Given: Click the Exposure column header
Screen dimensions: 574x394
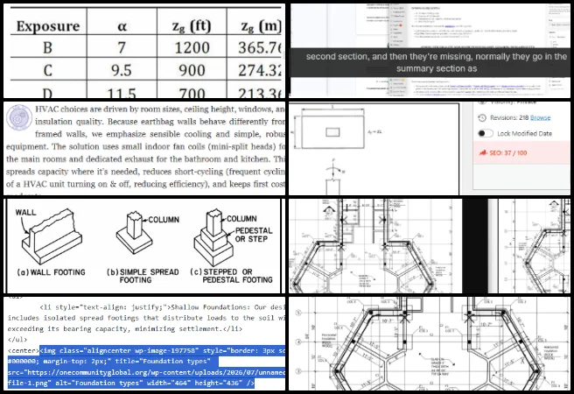Looking at the screenshot, I should 48,26.
